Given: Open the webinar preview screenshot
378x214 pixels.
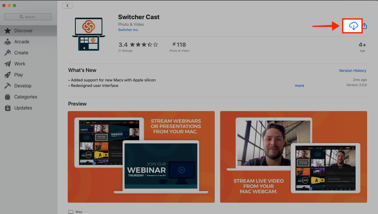Looking at the screenshot, I should coord(141,157).
